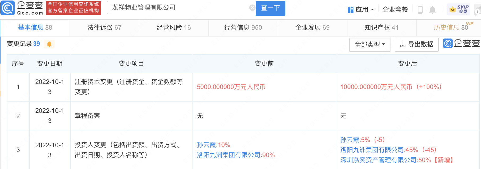This screenshot has width=481, height=169.
Task: Click the 序号 column header
Action: 18,64
